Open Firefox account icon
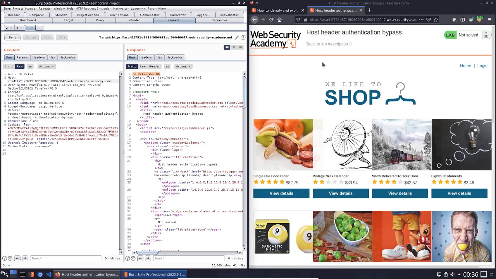The image size is (496, 279). [471, 20]
